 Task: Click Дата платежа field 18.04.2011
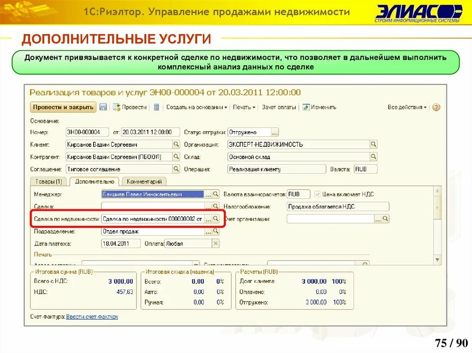coord(121,243)
